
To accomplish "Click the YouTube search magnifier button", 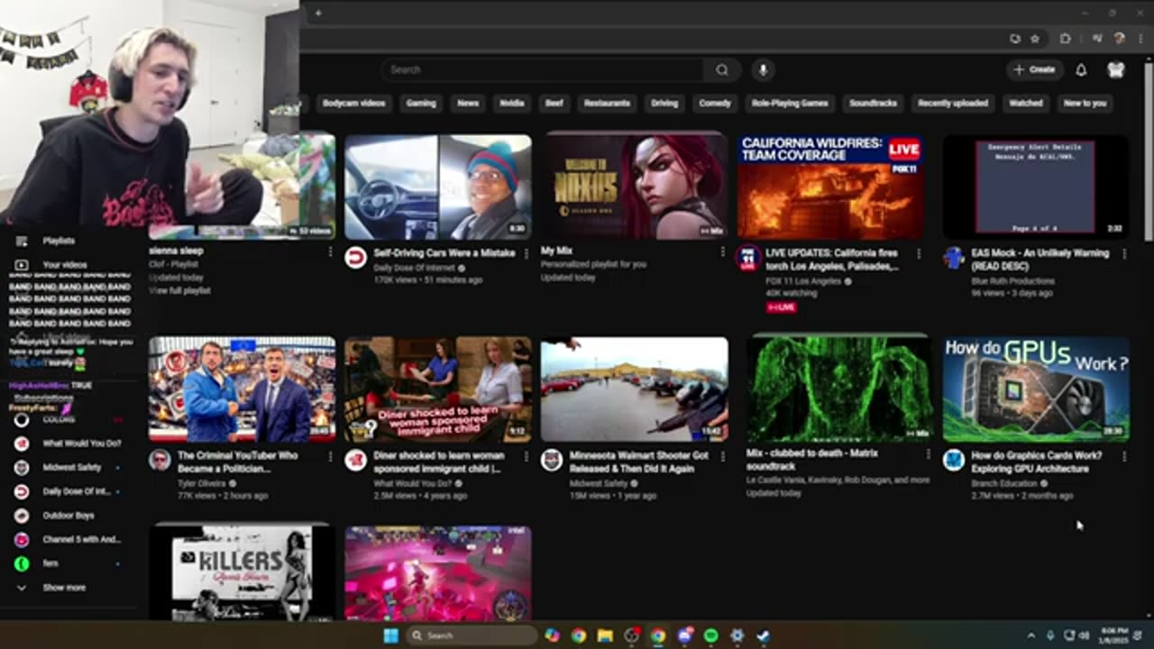I will [x=722, y=69].
